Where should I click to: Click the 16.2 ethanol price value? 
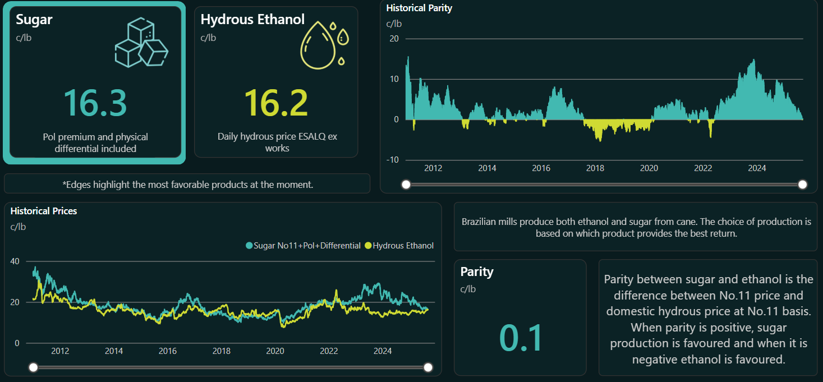tap(276, 103)
